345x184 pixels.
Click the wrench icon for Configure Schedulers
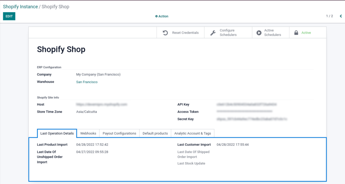pyautogui.click(x=213, y=33)
